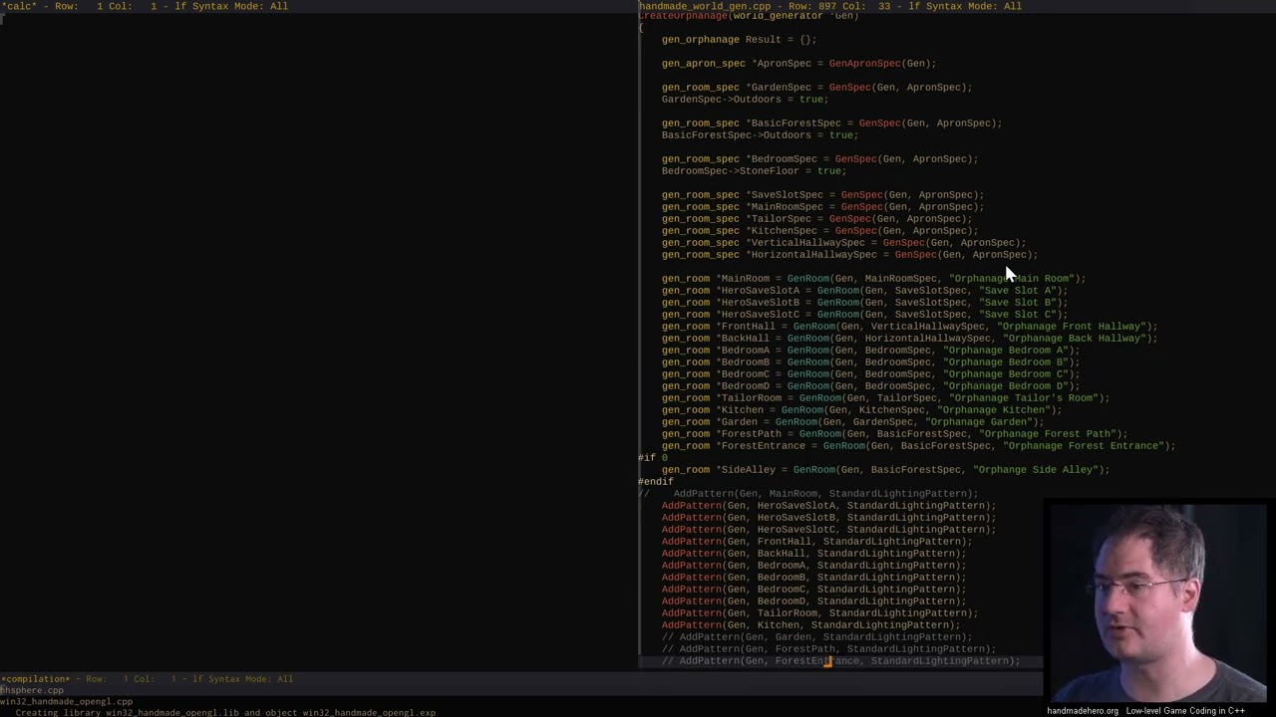Click AddPattern HeroSaveSlotB line

(x=828, y=518)
